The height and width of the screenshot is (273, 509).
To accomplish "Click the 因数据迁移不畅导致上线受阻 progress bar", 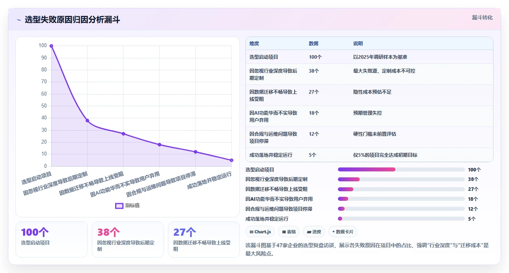I will [401, 189].
